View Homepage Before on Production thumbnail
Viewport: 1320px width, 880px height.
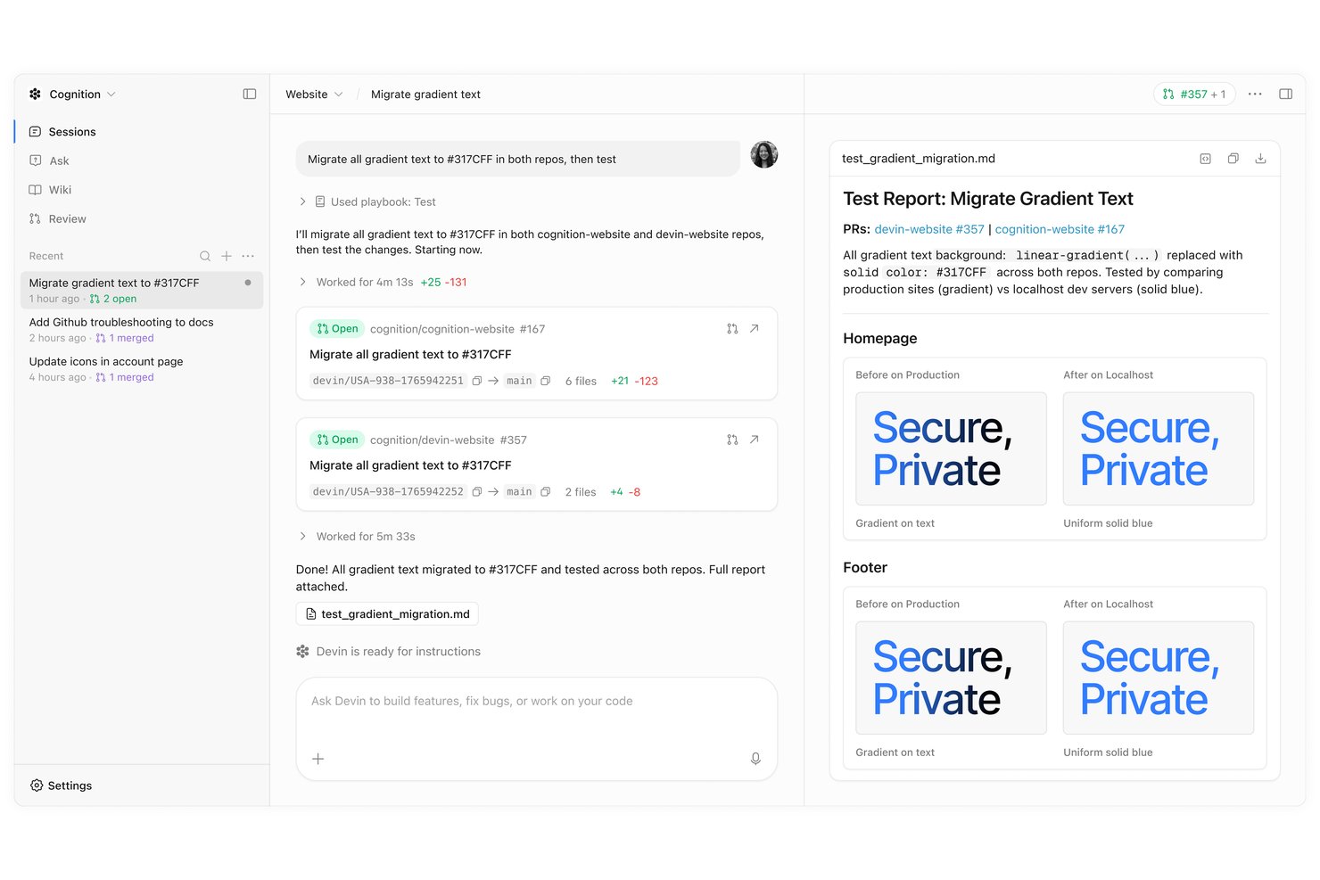[951, 448]
